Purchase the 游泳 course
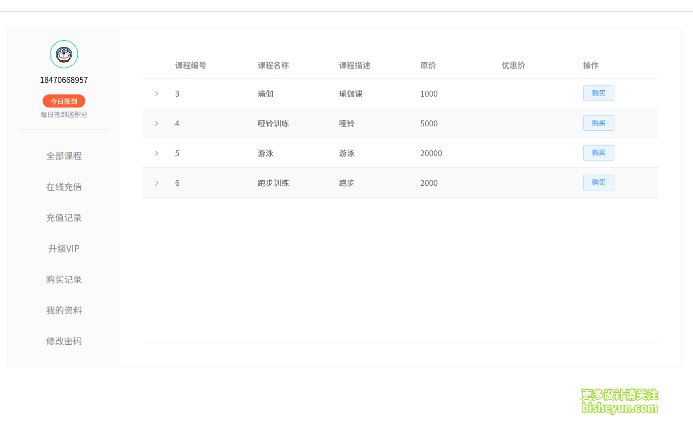 click(x=598, y=153)
